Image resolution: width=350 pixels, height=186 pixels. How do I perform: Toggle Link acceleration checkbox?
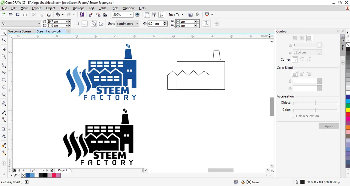[x=293, y=116]
